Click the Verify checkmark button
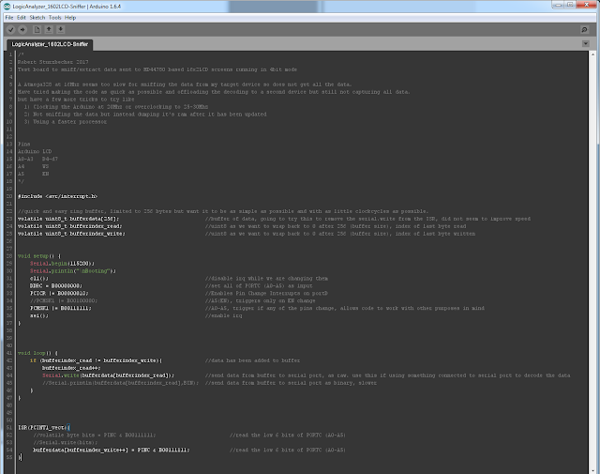Screen dimensions: 600x474 coord(10,29)
